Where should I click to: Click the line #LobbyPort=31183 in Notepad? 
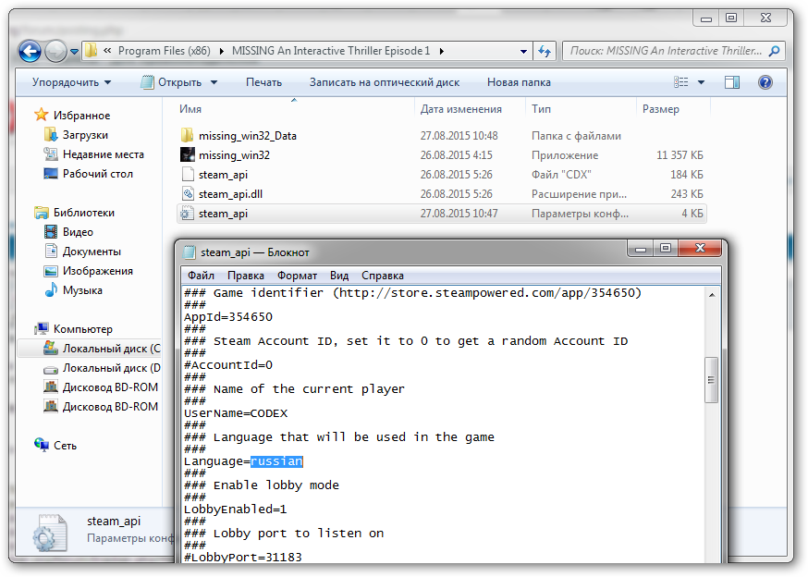[x=243, y=557]
